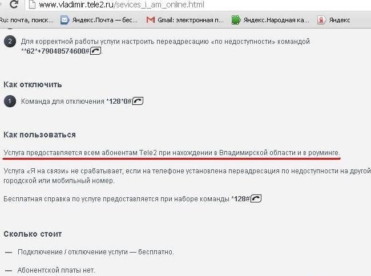Click the 'Сколько стоит' heading
371x276 pixels.
tap(33, 234)
